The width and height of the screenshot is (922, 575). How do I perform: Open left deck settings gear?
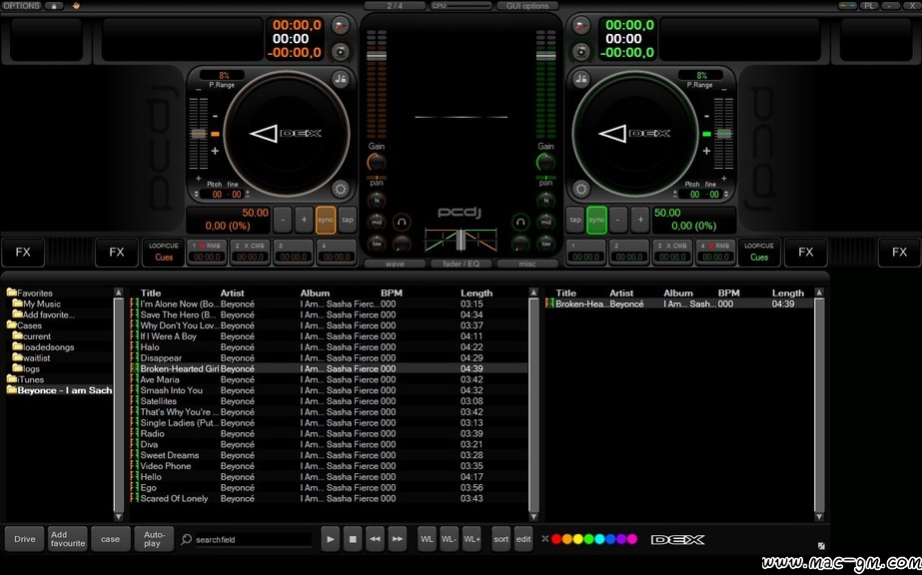click(340, 189)
